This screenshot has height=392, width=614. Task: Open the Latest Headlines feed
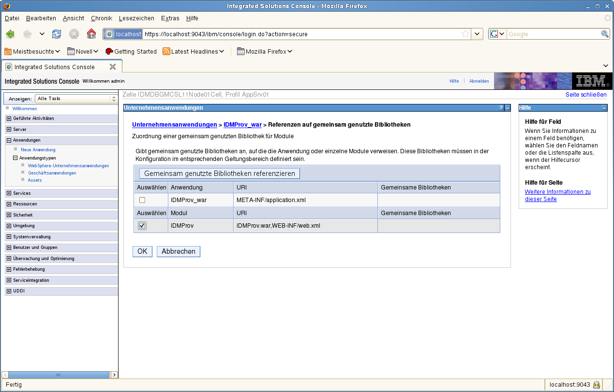(x=194, y=51)
